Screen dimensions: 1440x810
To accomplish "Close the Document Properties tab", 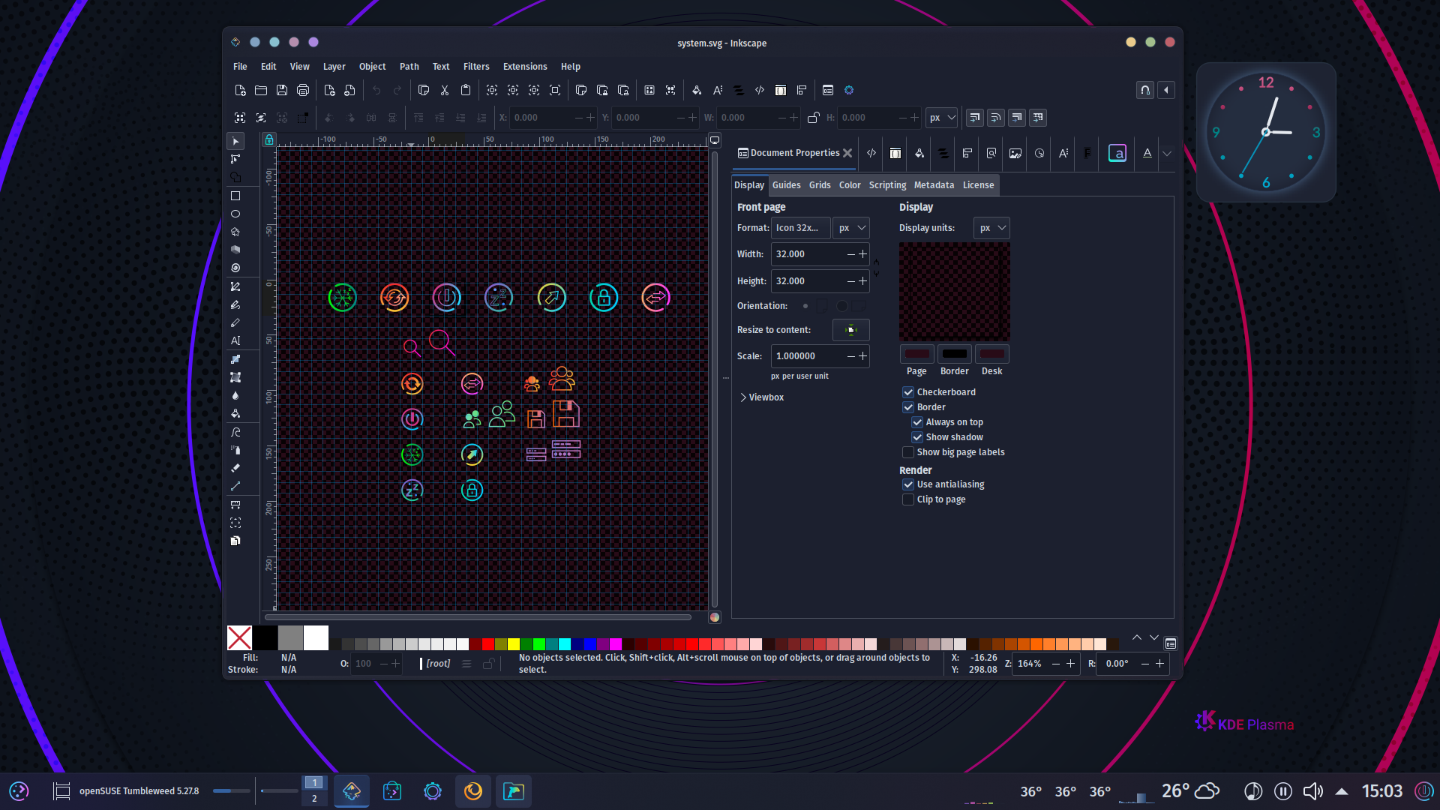I will (x=847, y=153).
